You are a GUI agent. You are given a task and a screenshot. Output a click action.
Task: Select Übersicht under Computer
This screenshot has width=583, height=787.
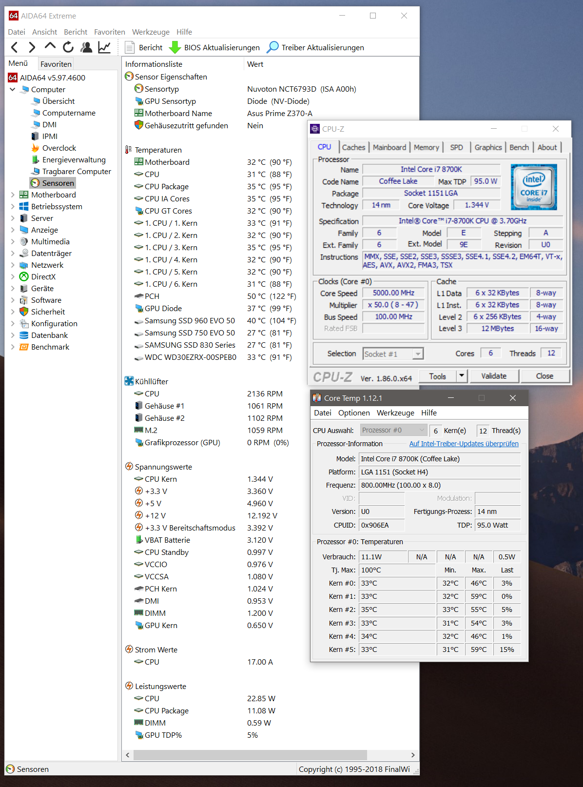53,101
